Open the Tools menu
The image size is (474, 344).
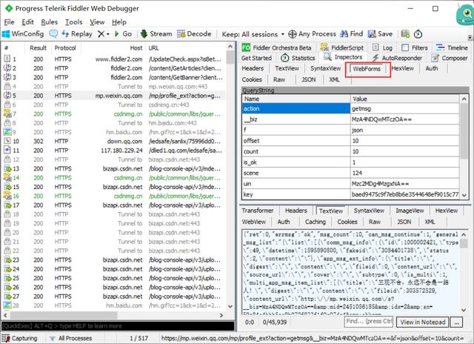coord(74,22)
